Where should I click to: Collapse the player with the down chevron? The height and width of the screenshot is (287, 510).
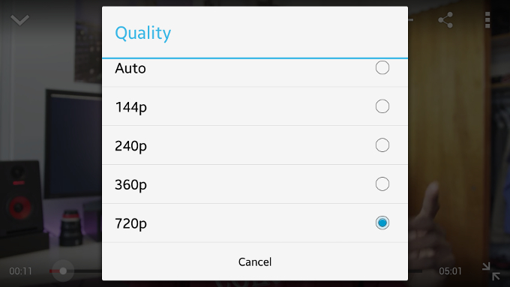pos(19,19)
